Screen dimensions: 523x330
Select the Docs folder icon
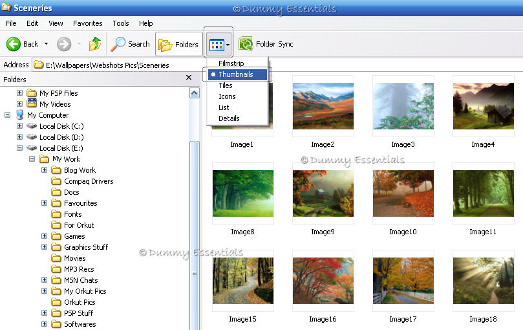point(56,192)
